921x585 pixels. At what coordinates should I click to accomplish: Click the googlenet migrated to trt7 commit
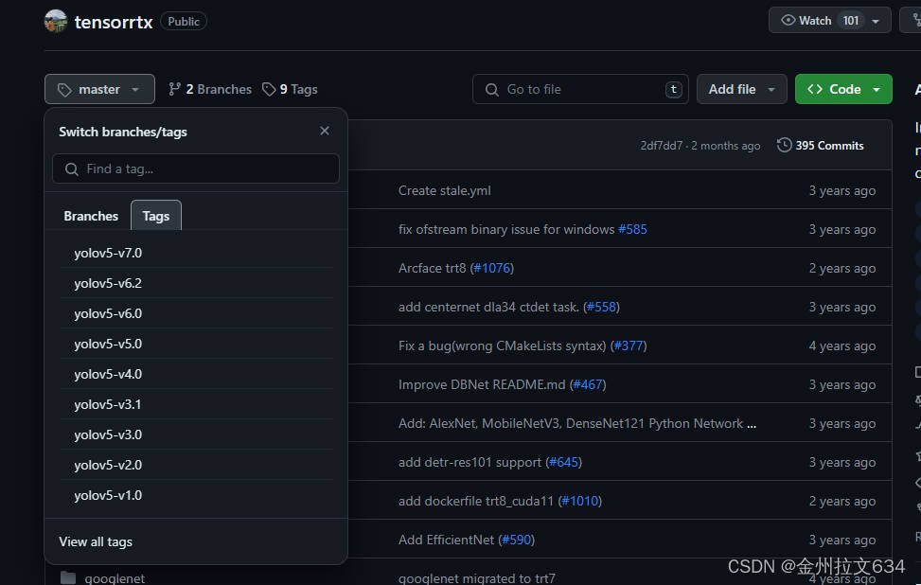tap(476, 578)
